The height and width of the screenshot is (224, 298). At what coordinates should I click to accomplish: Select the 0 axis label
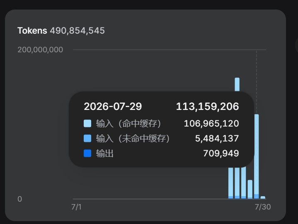(x=20, y=199)
